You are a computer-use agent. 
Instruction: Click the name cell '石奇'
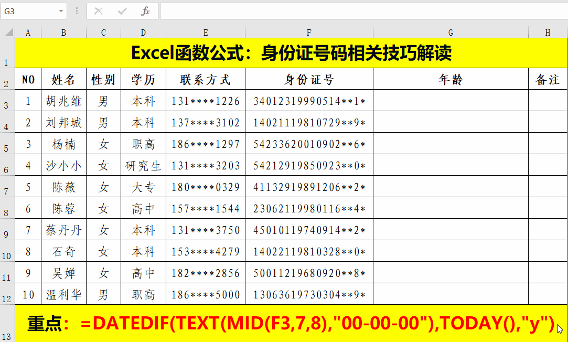[x=64, y=251]
